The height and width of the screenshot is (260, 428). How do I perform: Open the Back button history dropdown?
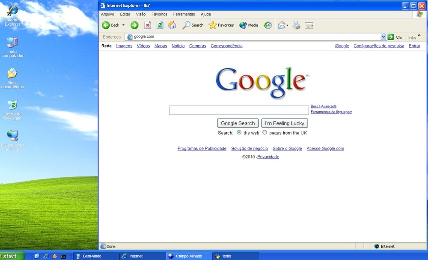(123, 25)
